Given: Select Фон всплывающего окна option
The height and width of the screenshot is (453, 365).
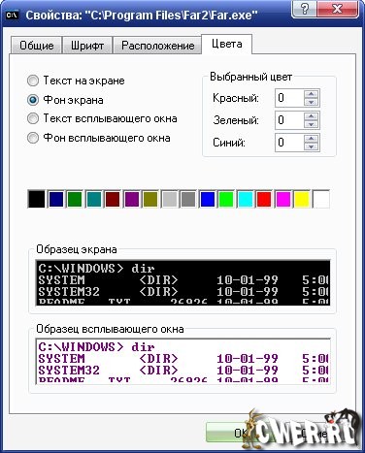Looking at the screenshot, I should pos(33,138).
